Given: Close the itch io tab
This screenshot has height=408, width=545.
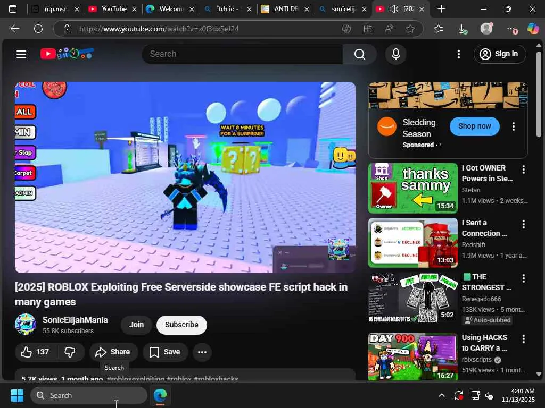Looking at the screenshot, I should pos(249,10).
